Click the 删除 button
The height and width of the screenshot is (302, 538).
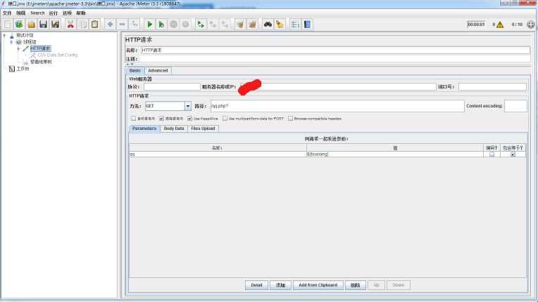(356, 285)
